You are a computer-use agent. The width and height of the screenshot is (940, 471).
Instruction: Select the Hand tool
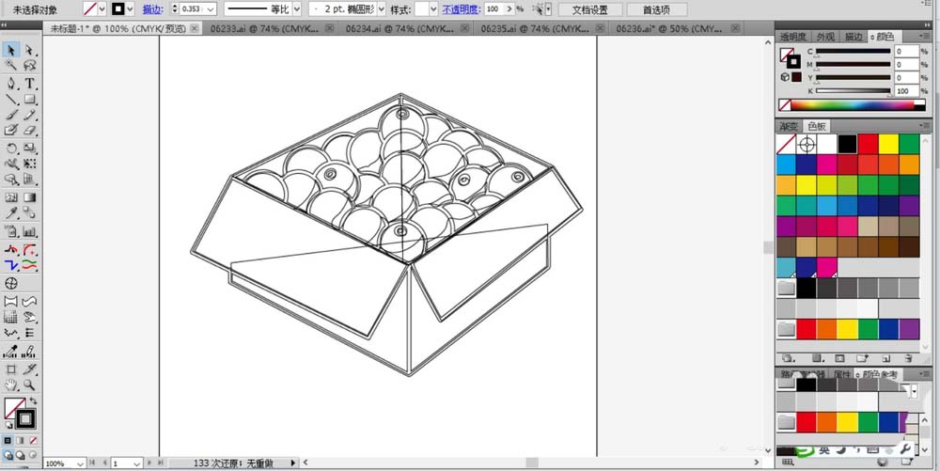click(x=11, y=385)
